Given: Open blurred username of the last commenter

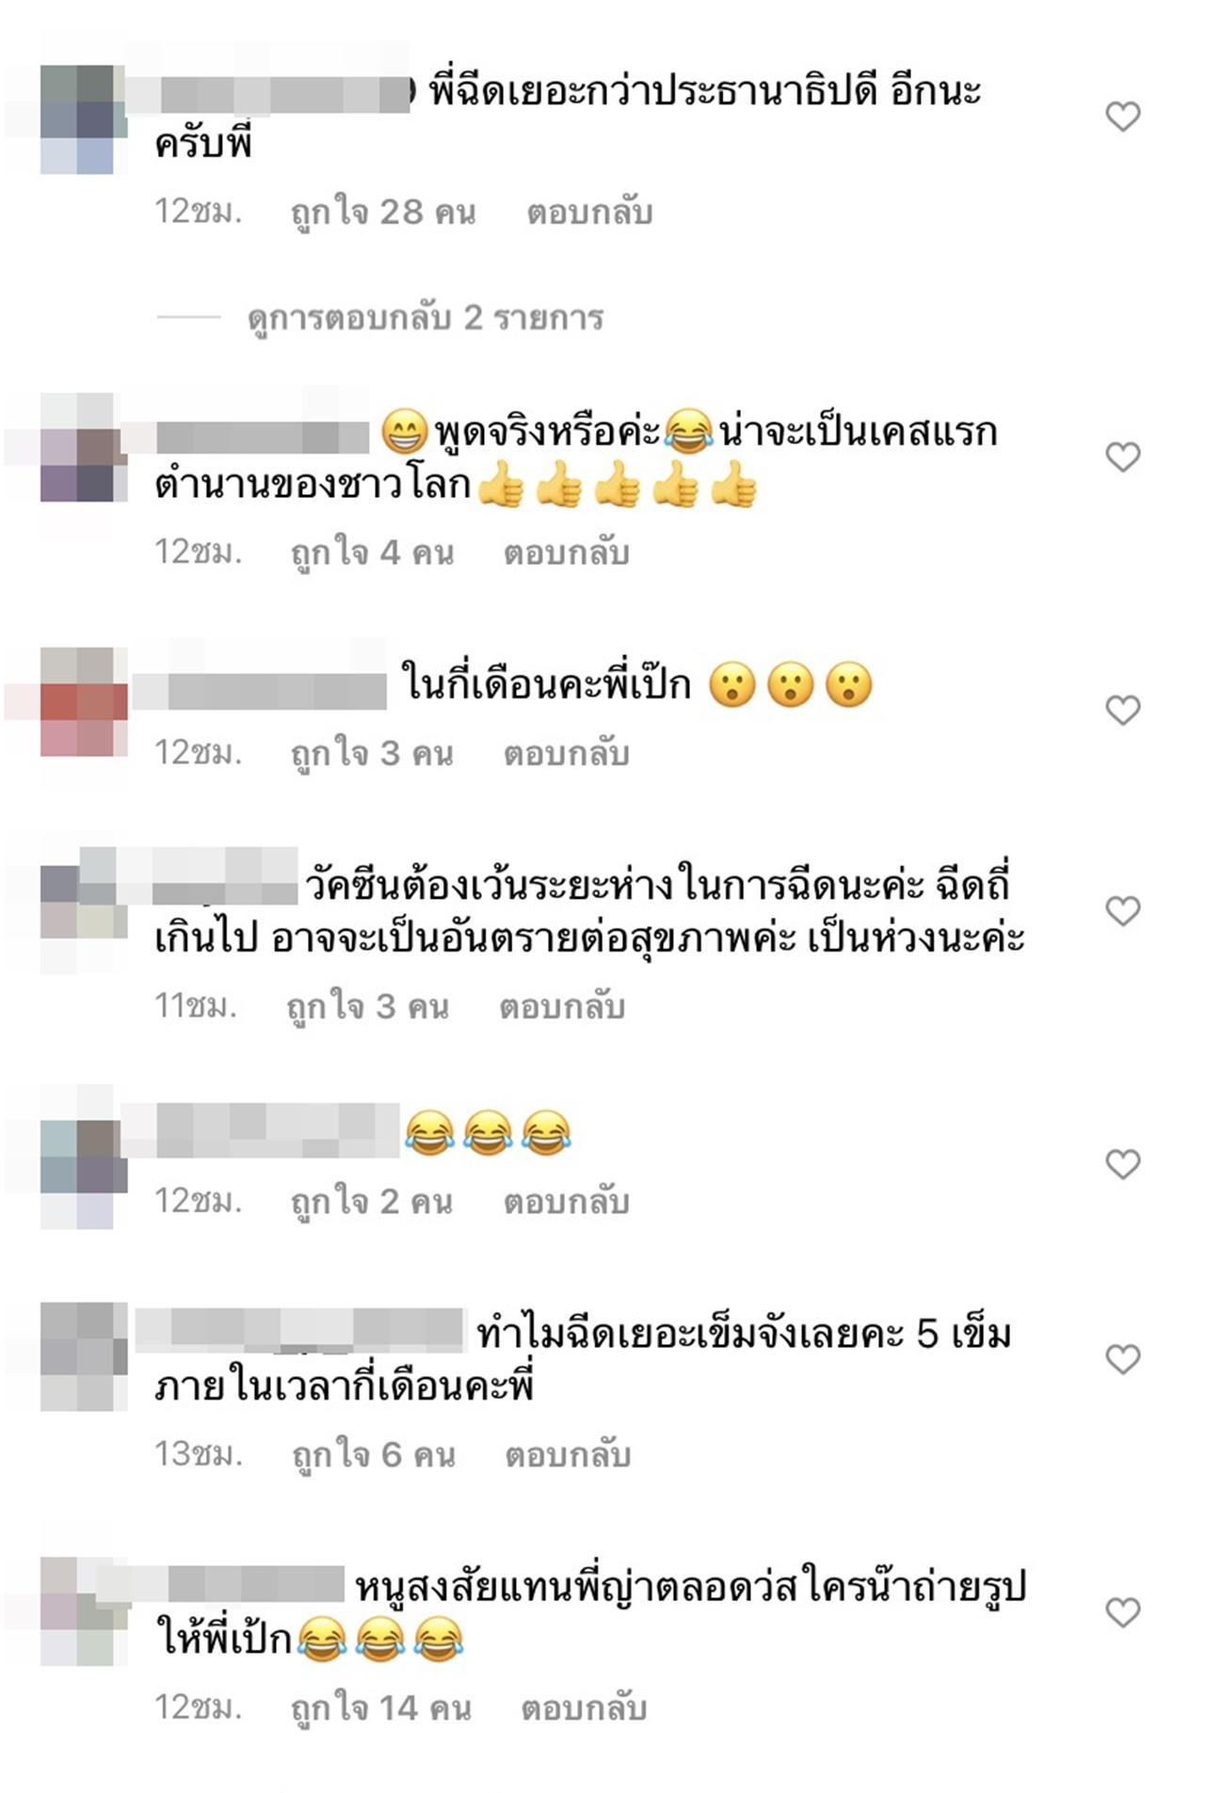Looking at the screenshot, I should click(220, 1583).
